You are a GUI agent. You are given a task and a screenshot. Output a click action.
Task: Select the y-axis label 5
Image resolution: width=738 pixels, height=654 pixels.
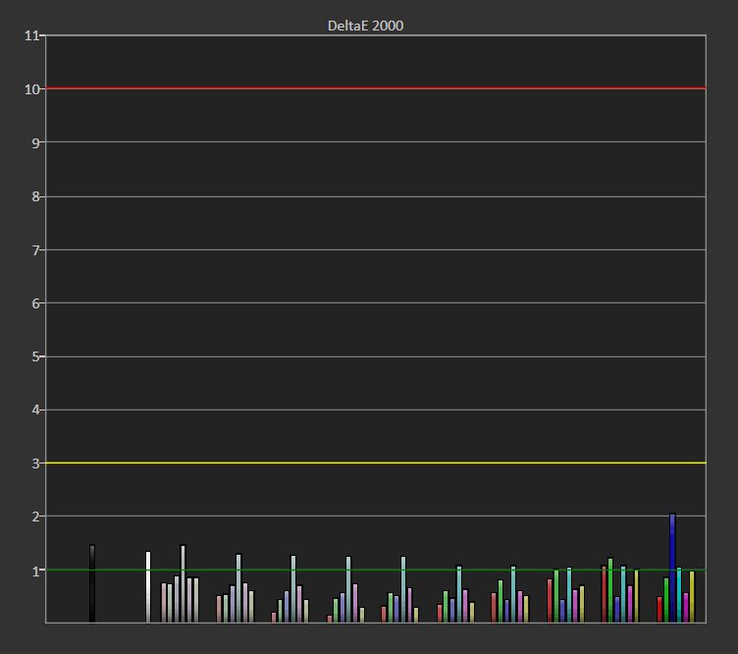(x=35, y=356)
